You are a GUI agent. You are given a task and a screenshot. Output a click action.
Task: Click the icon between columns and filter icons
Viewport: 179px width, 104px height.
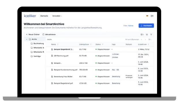tap(147, 35)
